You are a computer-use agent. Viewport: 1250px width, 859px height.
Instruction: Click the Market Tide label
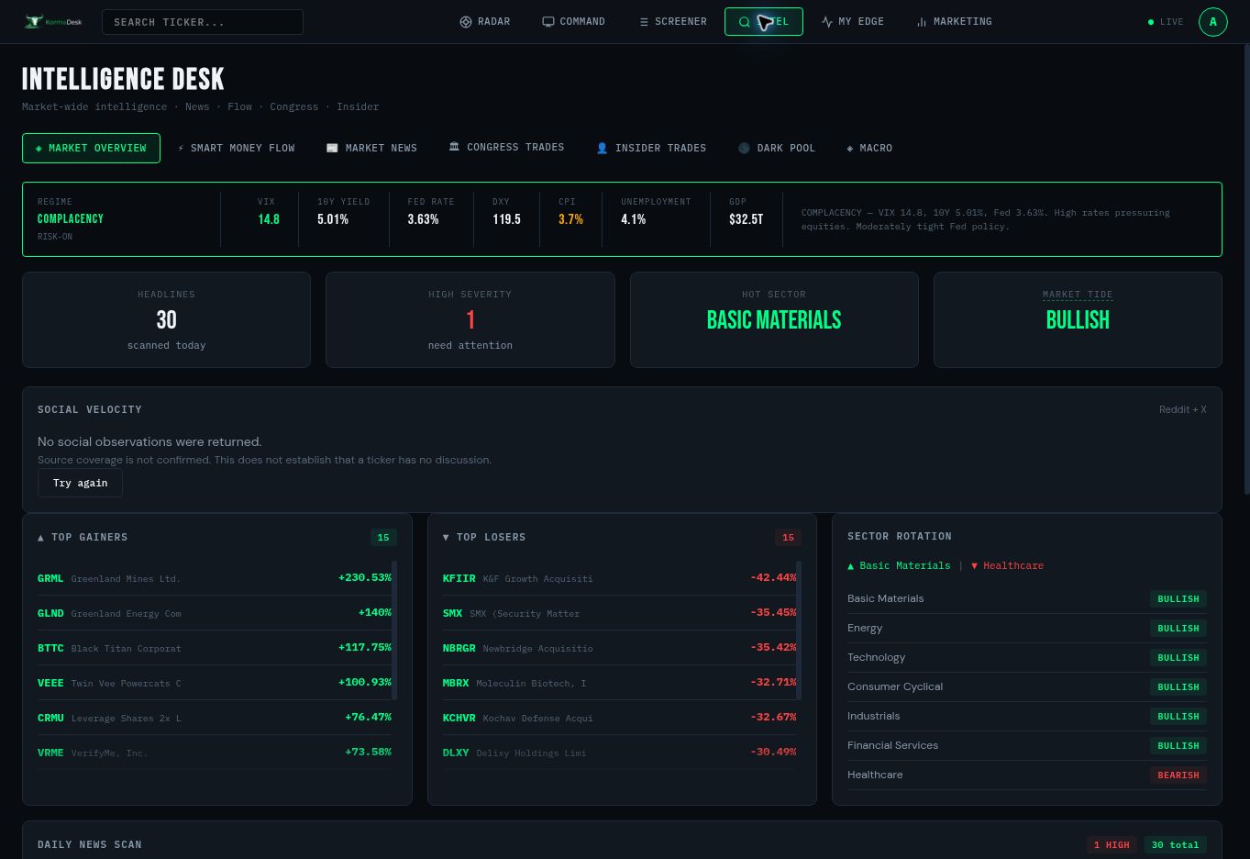[x=1078, y=295]
